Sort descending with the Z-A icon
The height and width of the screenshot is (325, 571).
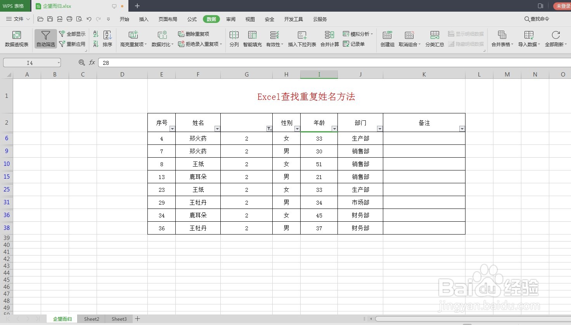pos(96,44)
